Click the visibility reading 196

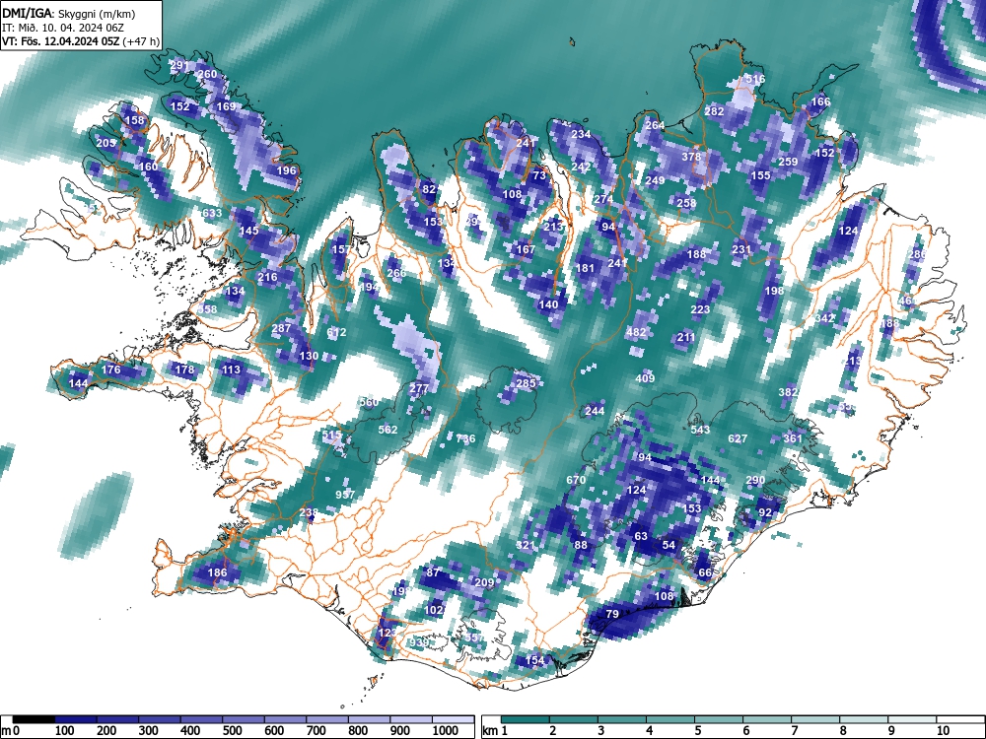286,170
